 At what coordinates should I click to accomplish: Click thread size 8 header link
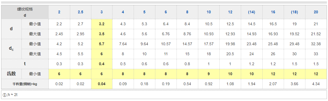pyautogui.click(x=187, y=12)
